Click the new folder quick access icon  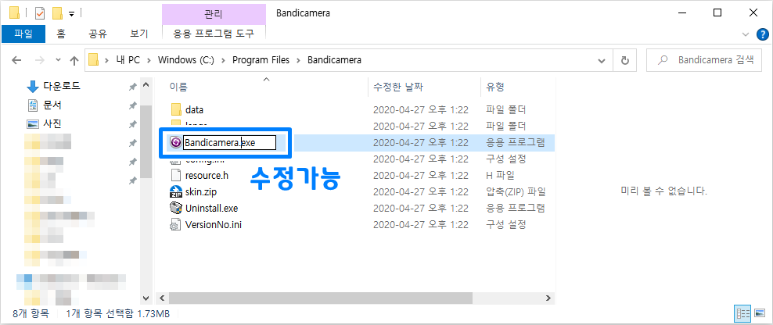coord(58,12)
